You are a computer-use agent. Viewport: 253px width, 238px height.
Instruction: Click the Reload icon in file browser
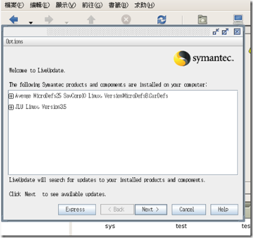pos(162,19)
